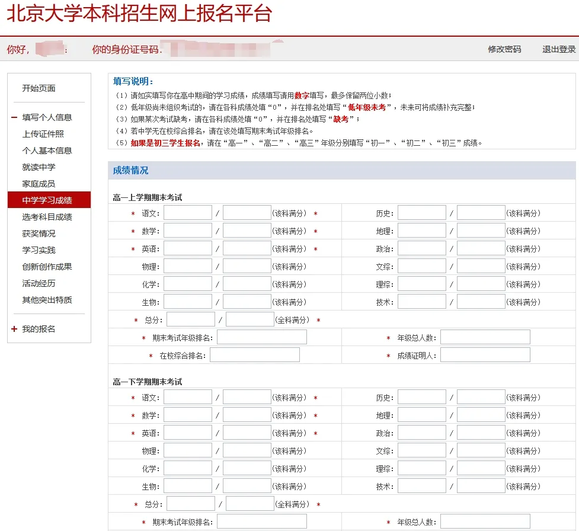This screenshot has height=531, width=579.
Task: Focus 高一上学期 期末考试年级排名 field
Action: coord(262,337)
